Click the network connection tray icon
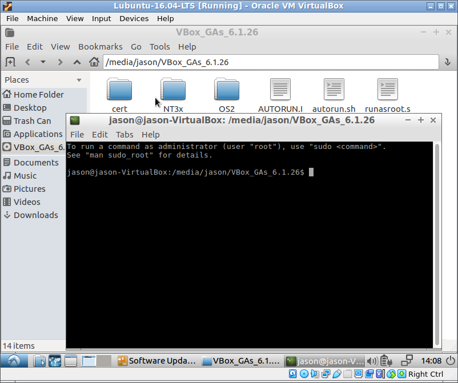This screenshot has width=458, height=383. click(x=407, y=361)
